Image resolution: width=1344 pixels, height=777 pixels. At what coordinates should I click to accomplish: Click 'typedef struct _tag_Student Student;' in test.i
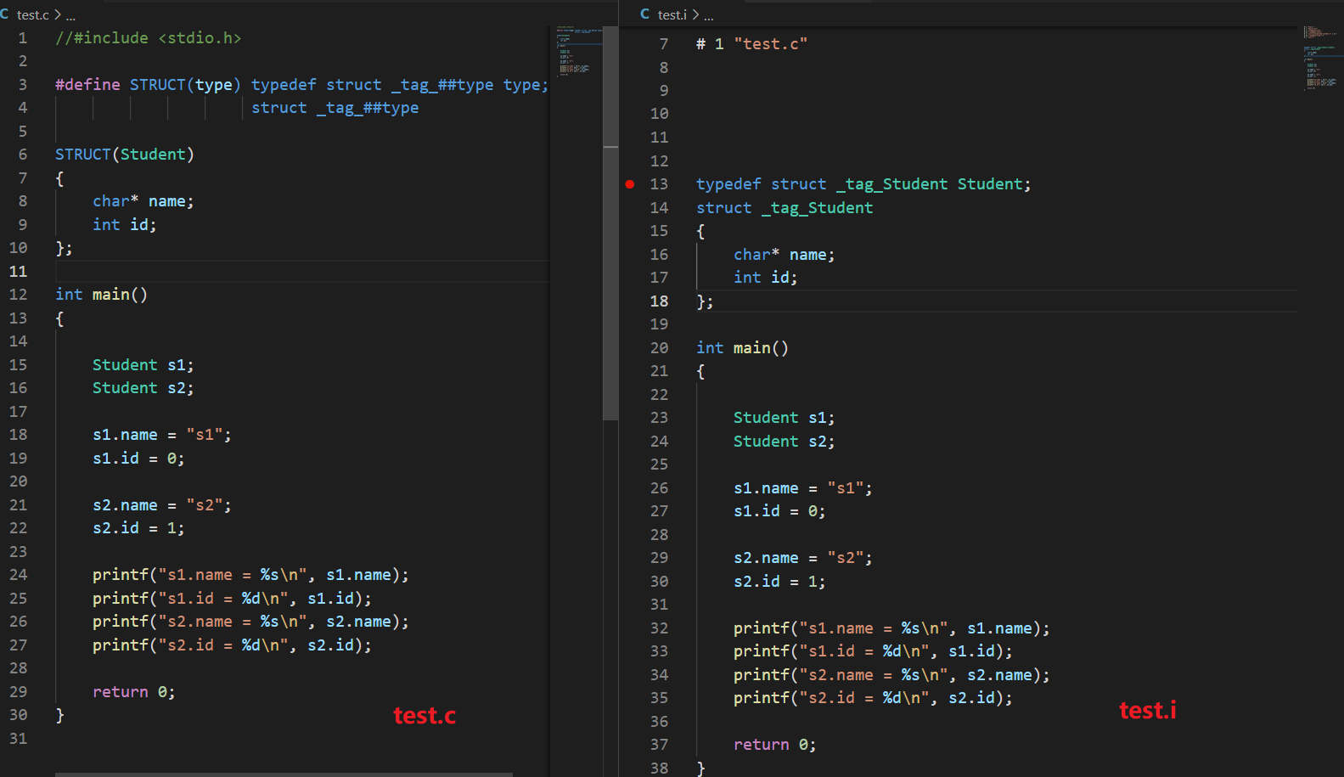[863, 184]
